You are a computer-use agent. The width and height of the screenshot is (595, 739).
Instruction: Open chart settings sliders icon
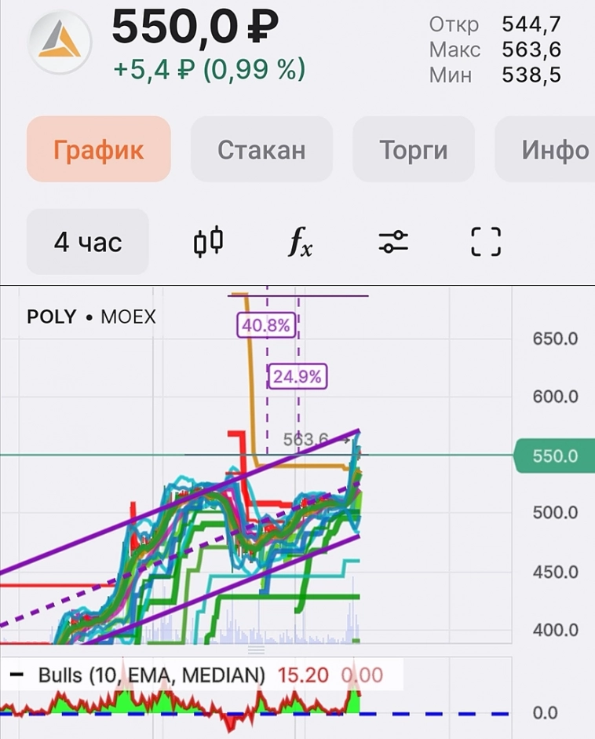coord(392,241)
